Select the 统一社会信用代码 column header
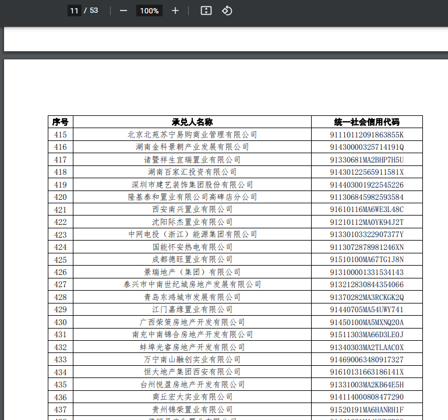The image size is (448, 420). click(x=367, y=122)
